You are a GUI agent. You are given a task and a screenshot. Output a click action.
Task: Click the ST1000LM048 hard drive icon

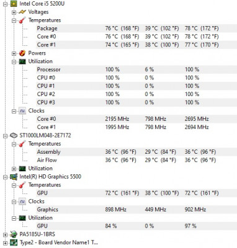coord(14,136)
